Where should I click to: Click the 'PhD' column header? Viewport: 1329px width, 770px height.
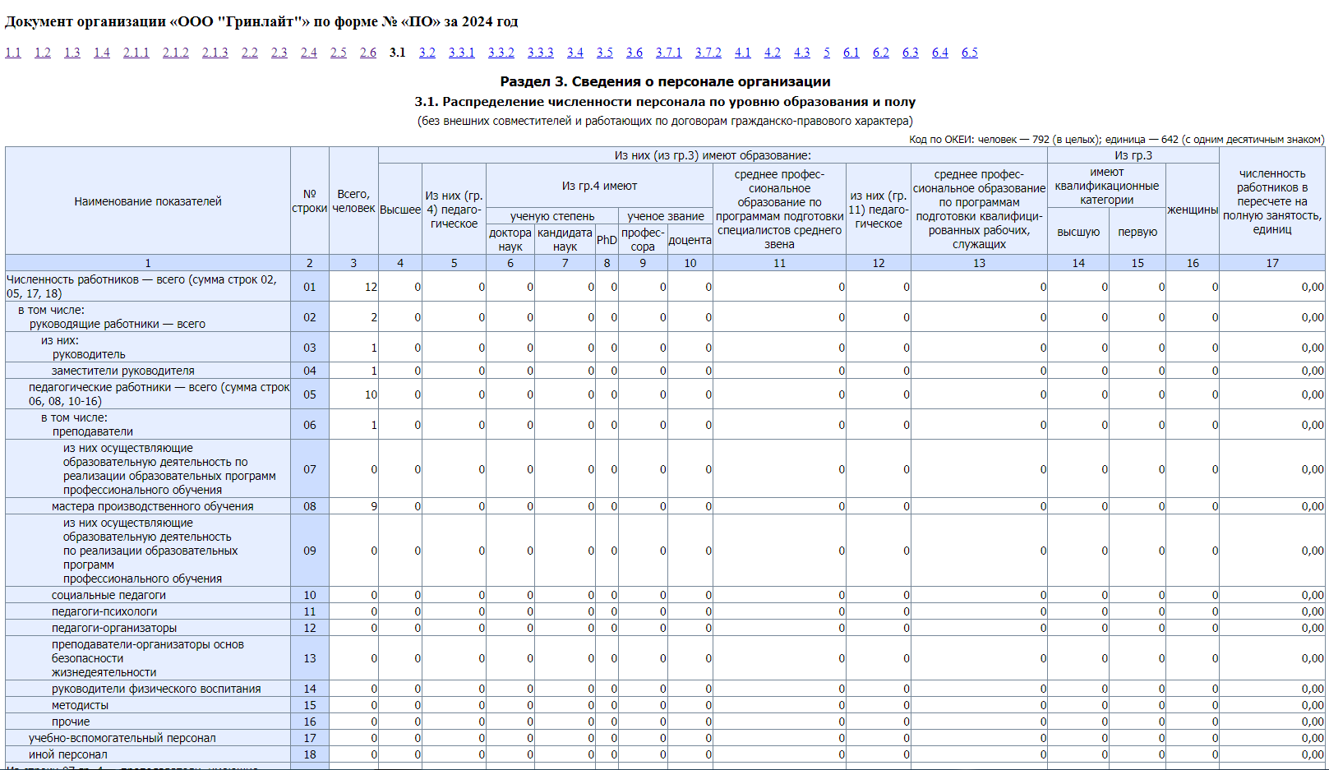tap(607, 239)
